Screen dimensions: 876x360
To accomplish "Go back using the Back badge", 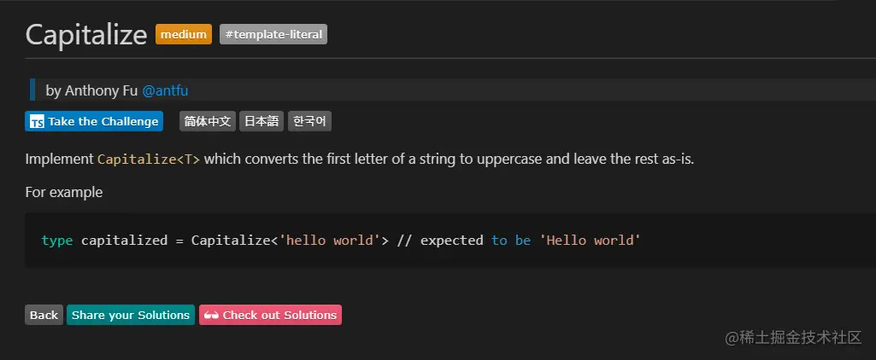I will point(44,315).
